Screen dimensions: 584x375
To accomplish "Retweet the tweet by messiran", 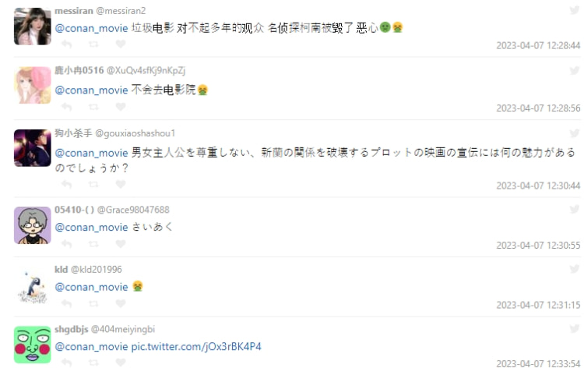I will coord(93,44).
